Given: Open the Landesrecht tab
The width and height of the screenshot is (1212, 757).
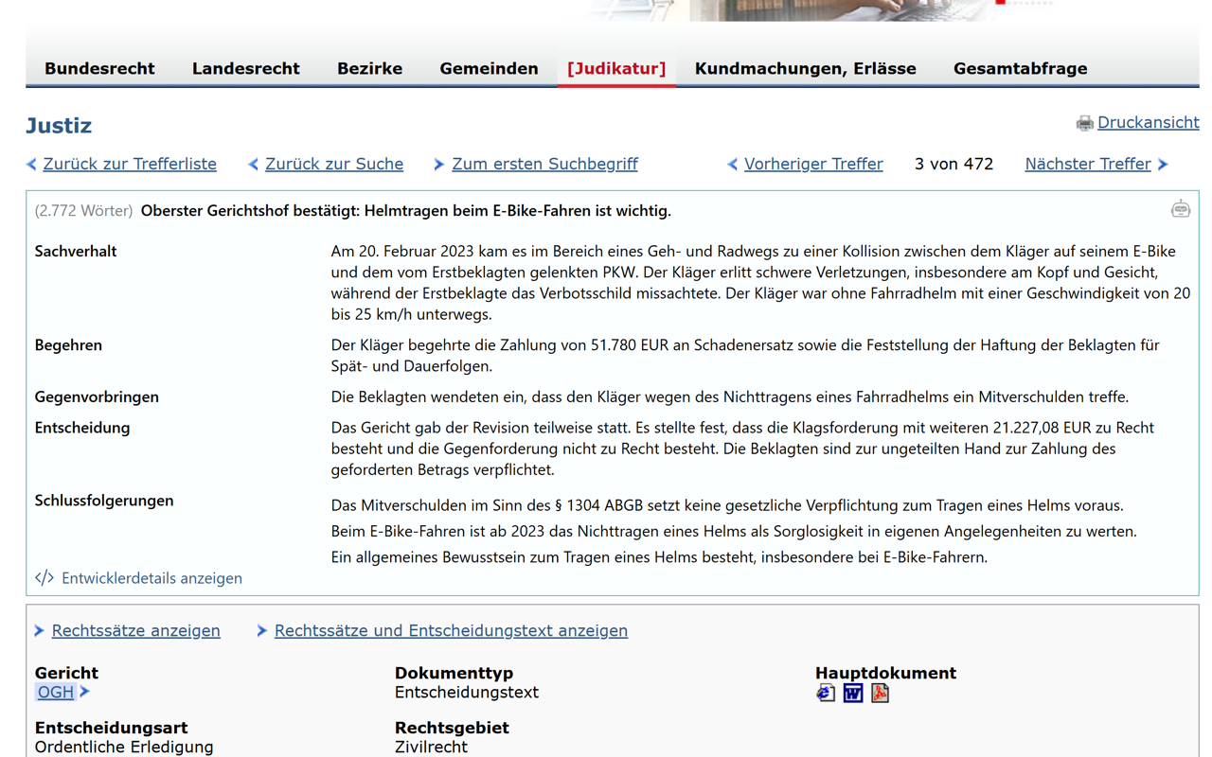Looking at the screenshot, I should pyautogui.click(x=246, y=68).
